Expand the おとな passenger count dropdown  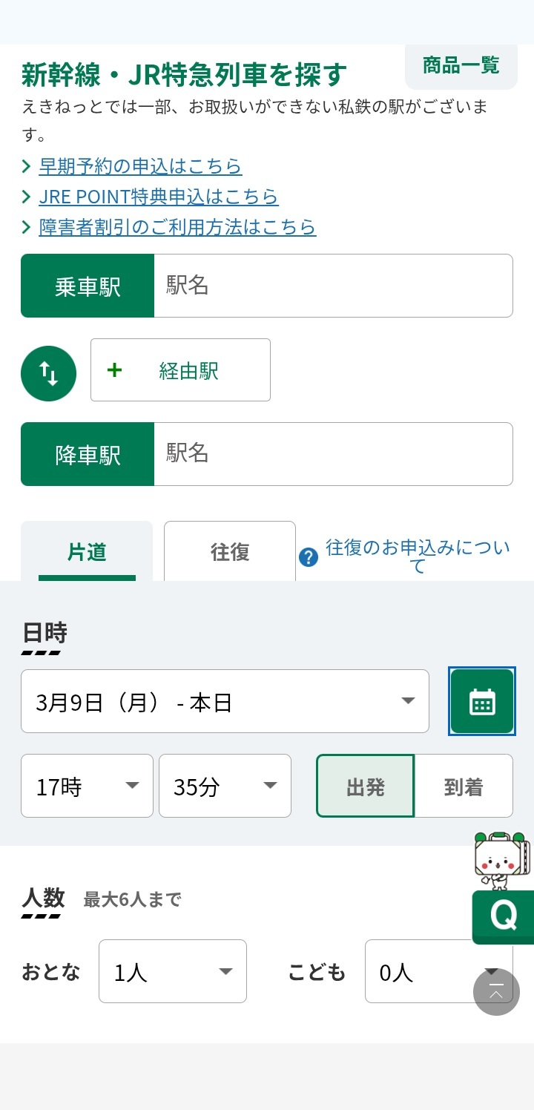click(172, 972)
